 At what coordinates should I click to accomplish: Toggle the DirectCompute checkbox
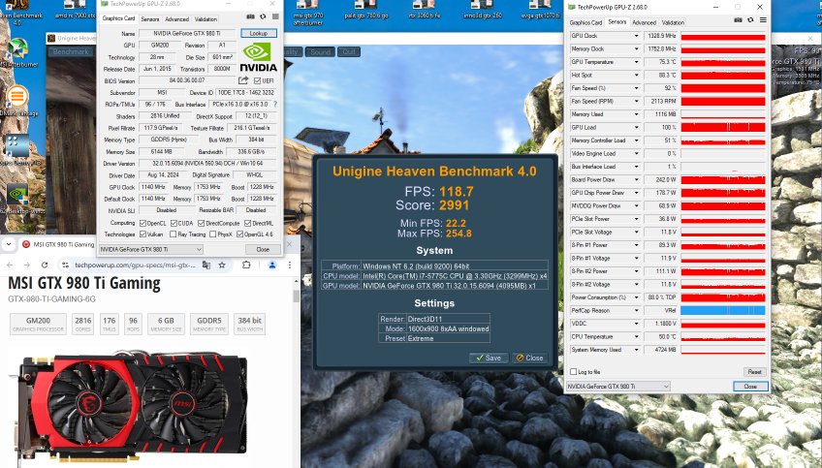tap(201, 223)
